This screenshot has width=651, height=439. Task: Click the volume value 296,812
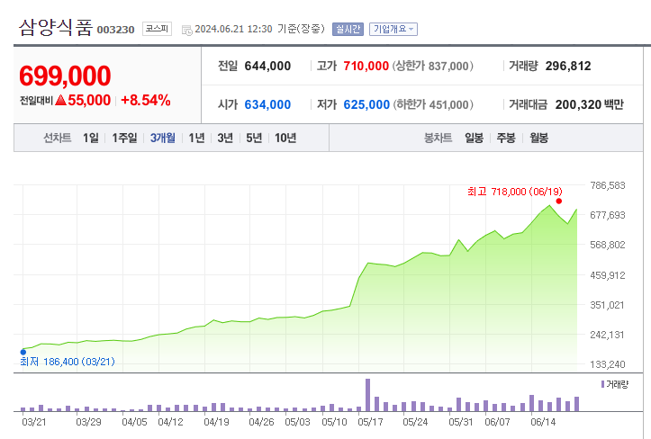(568, 66)
